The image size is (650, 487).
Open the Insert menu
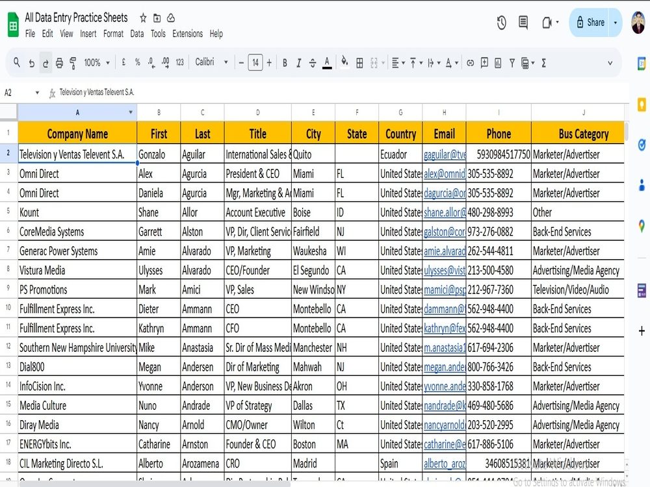point(88,34)
